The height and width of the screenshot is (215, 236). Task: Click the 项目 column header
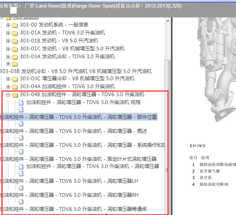tap(193, 158)
